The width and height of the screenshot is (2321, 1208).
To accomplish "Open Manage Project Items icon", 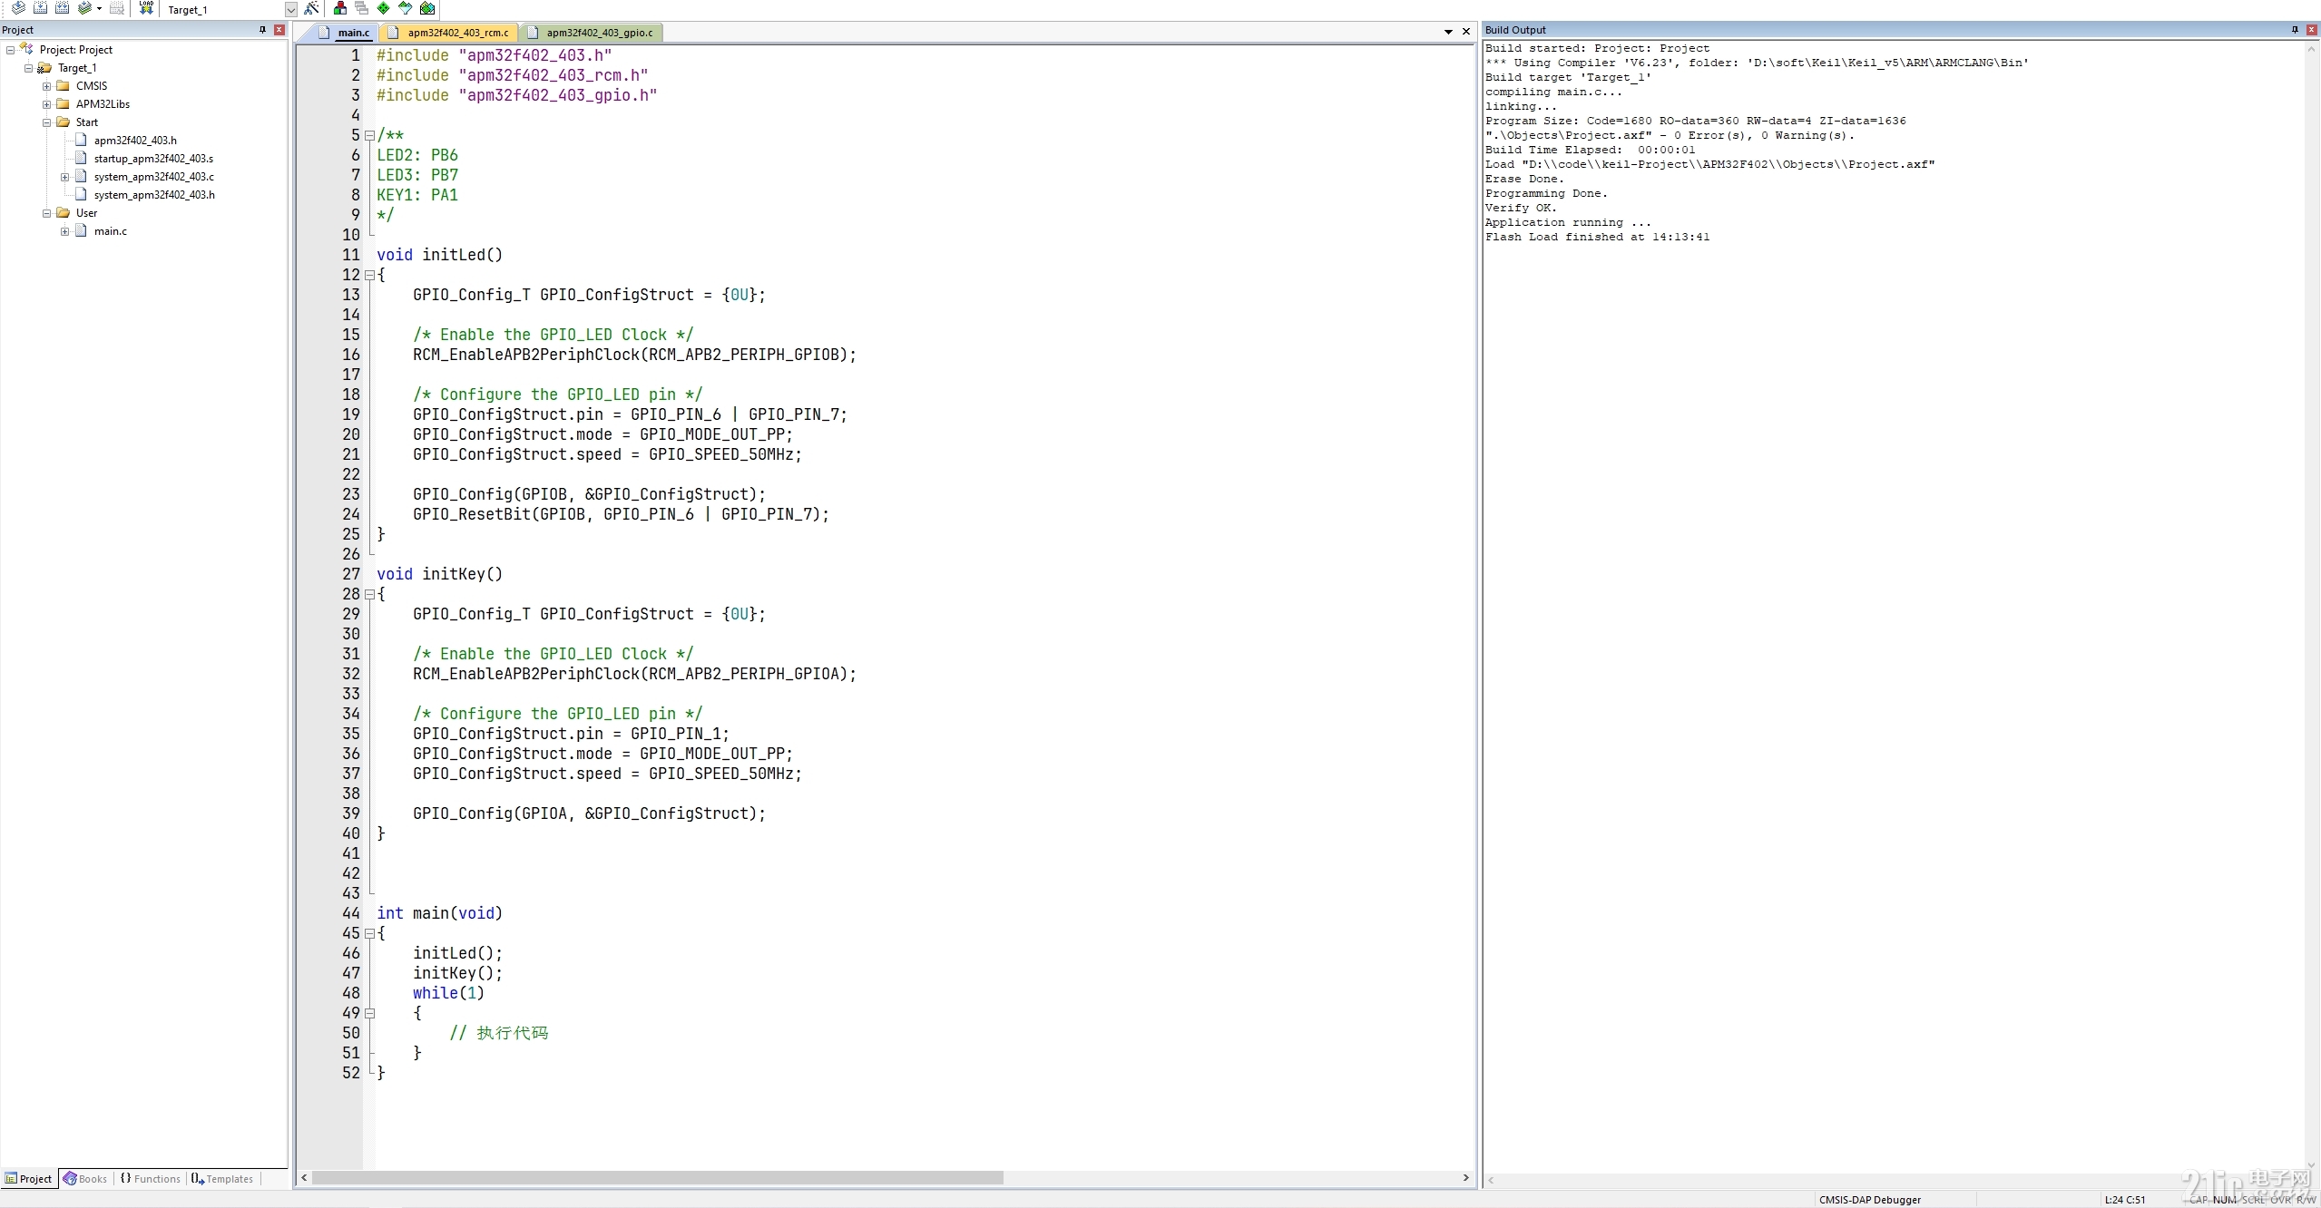I will tap(340, 8).
